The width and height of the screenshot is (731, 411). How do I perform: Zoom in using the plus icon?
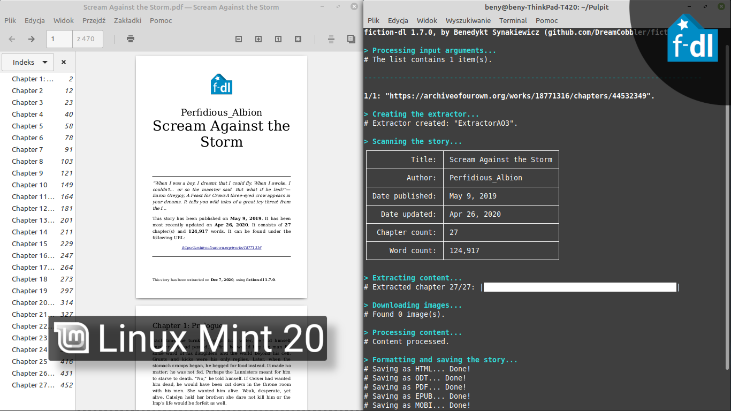258,39
